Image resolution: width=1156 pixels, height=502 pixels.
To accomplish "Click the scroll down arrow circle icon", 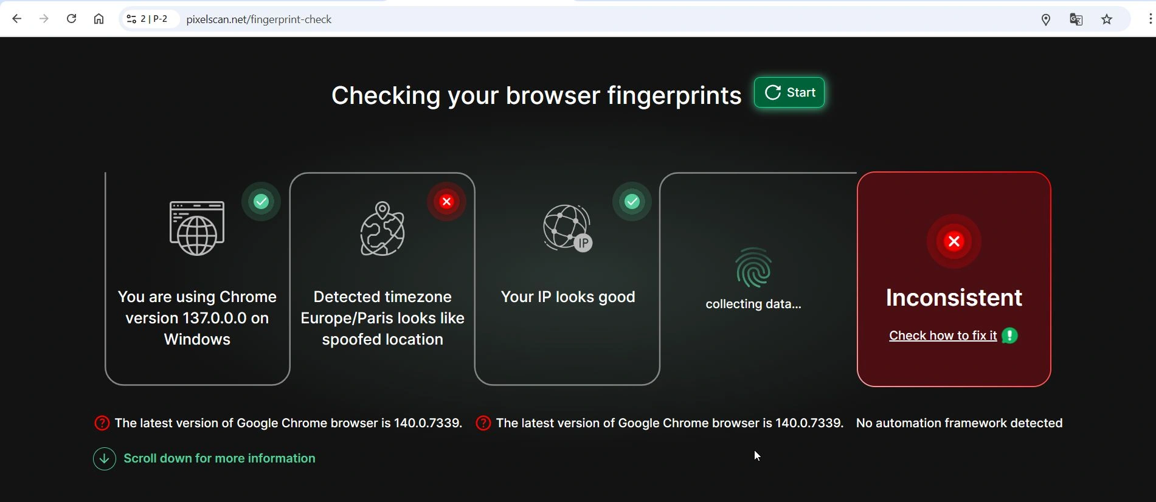I will tap(105, 459).
